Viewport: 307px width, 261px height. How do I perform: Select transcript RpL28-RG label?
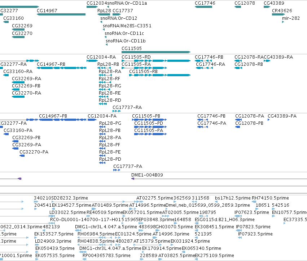pyautogui.click(x=110, y=86)
